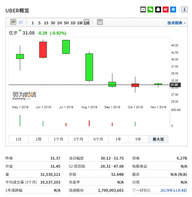192x197 pixels.
Task: Click the 昨收 value 31.37
Action: 55,158
